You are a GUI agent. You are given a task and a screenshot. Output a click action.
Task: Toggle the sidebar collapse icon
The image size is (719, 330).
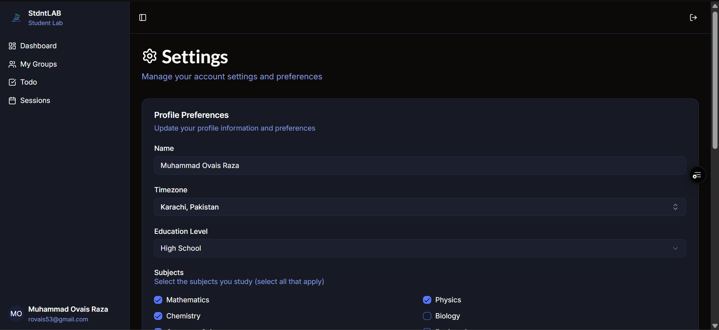click(143, 18)
